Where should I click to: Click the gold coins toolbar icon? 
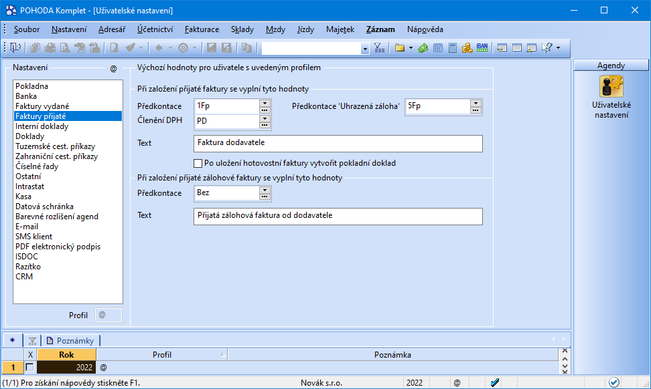(x=467, y=47)
